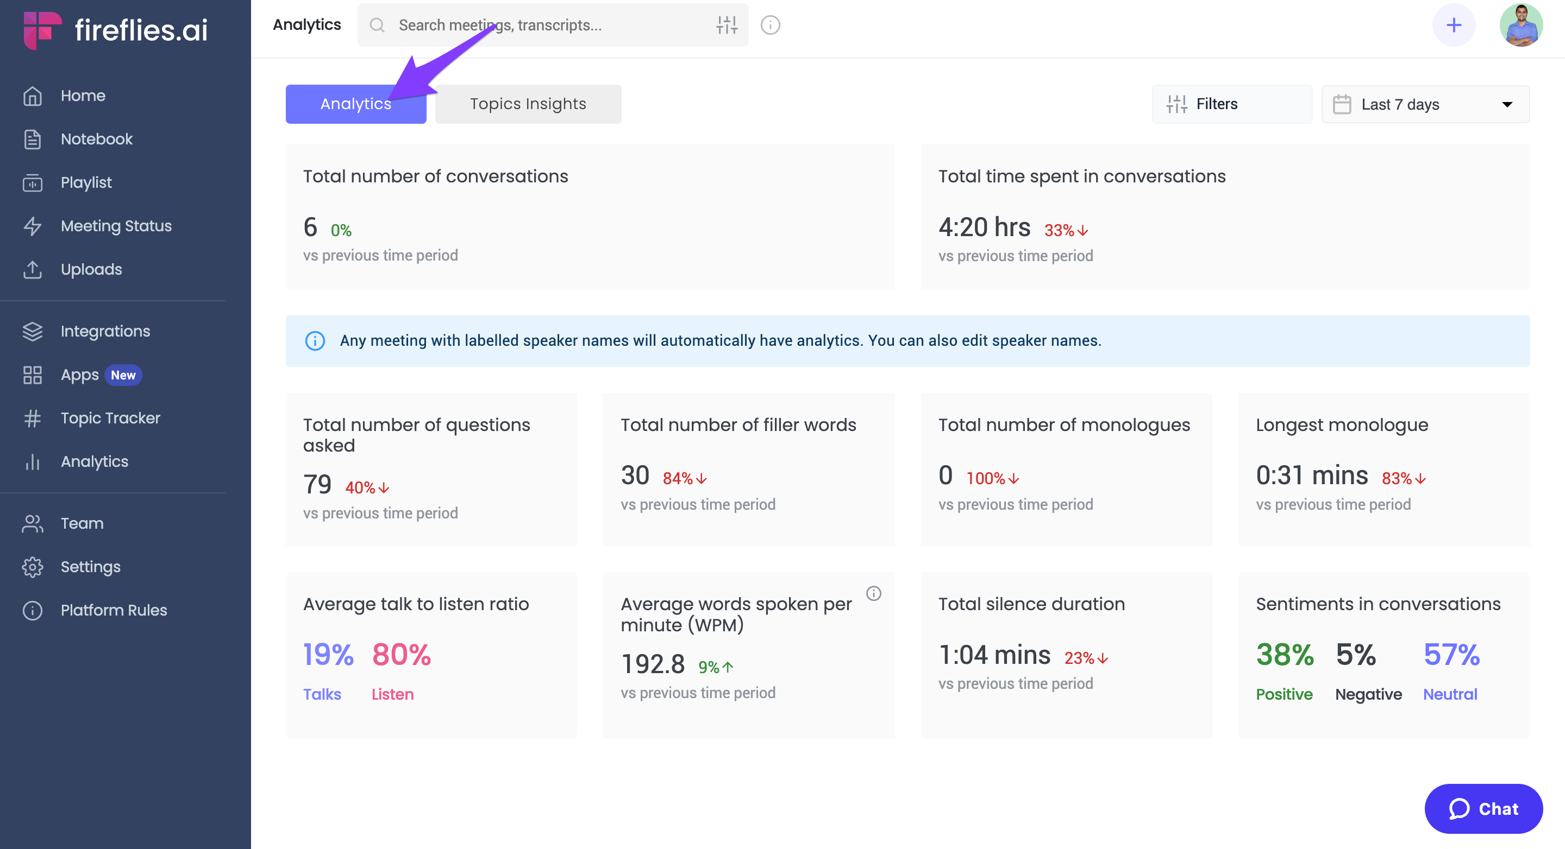
Task: Open the Last 7 days dropdown
Action: pos(1425,104)
